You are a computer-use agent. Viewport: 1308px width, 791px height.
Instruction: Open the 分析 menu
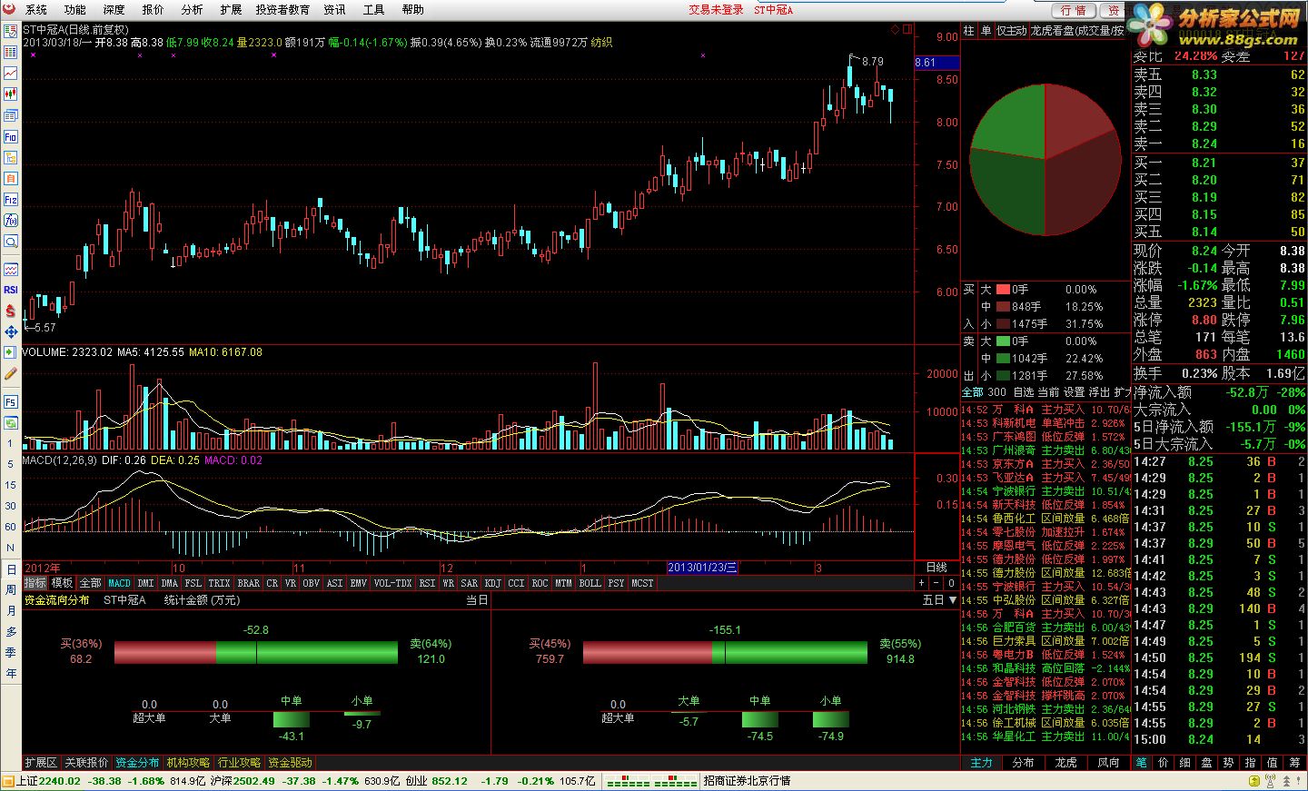click(193, 10)
